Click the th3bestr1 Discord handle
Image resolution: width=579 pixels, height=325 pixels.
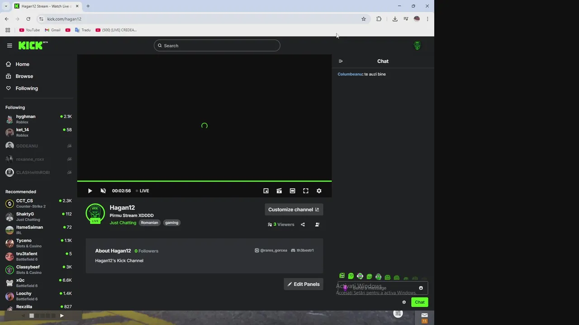tap(302, 250)
